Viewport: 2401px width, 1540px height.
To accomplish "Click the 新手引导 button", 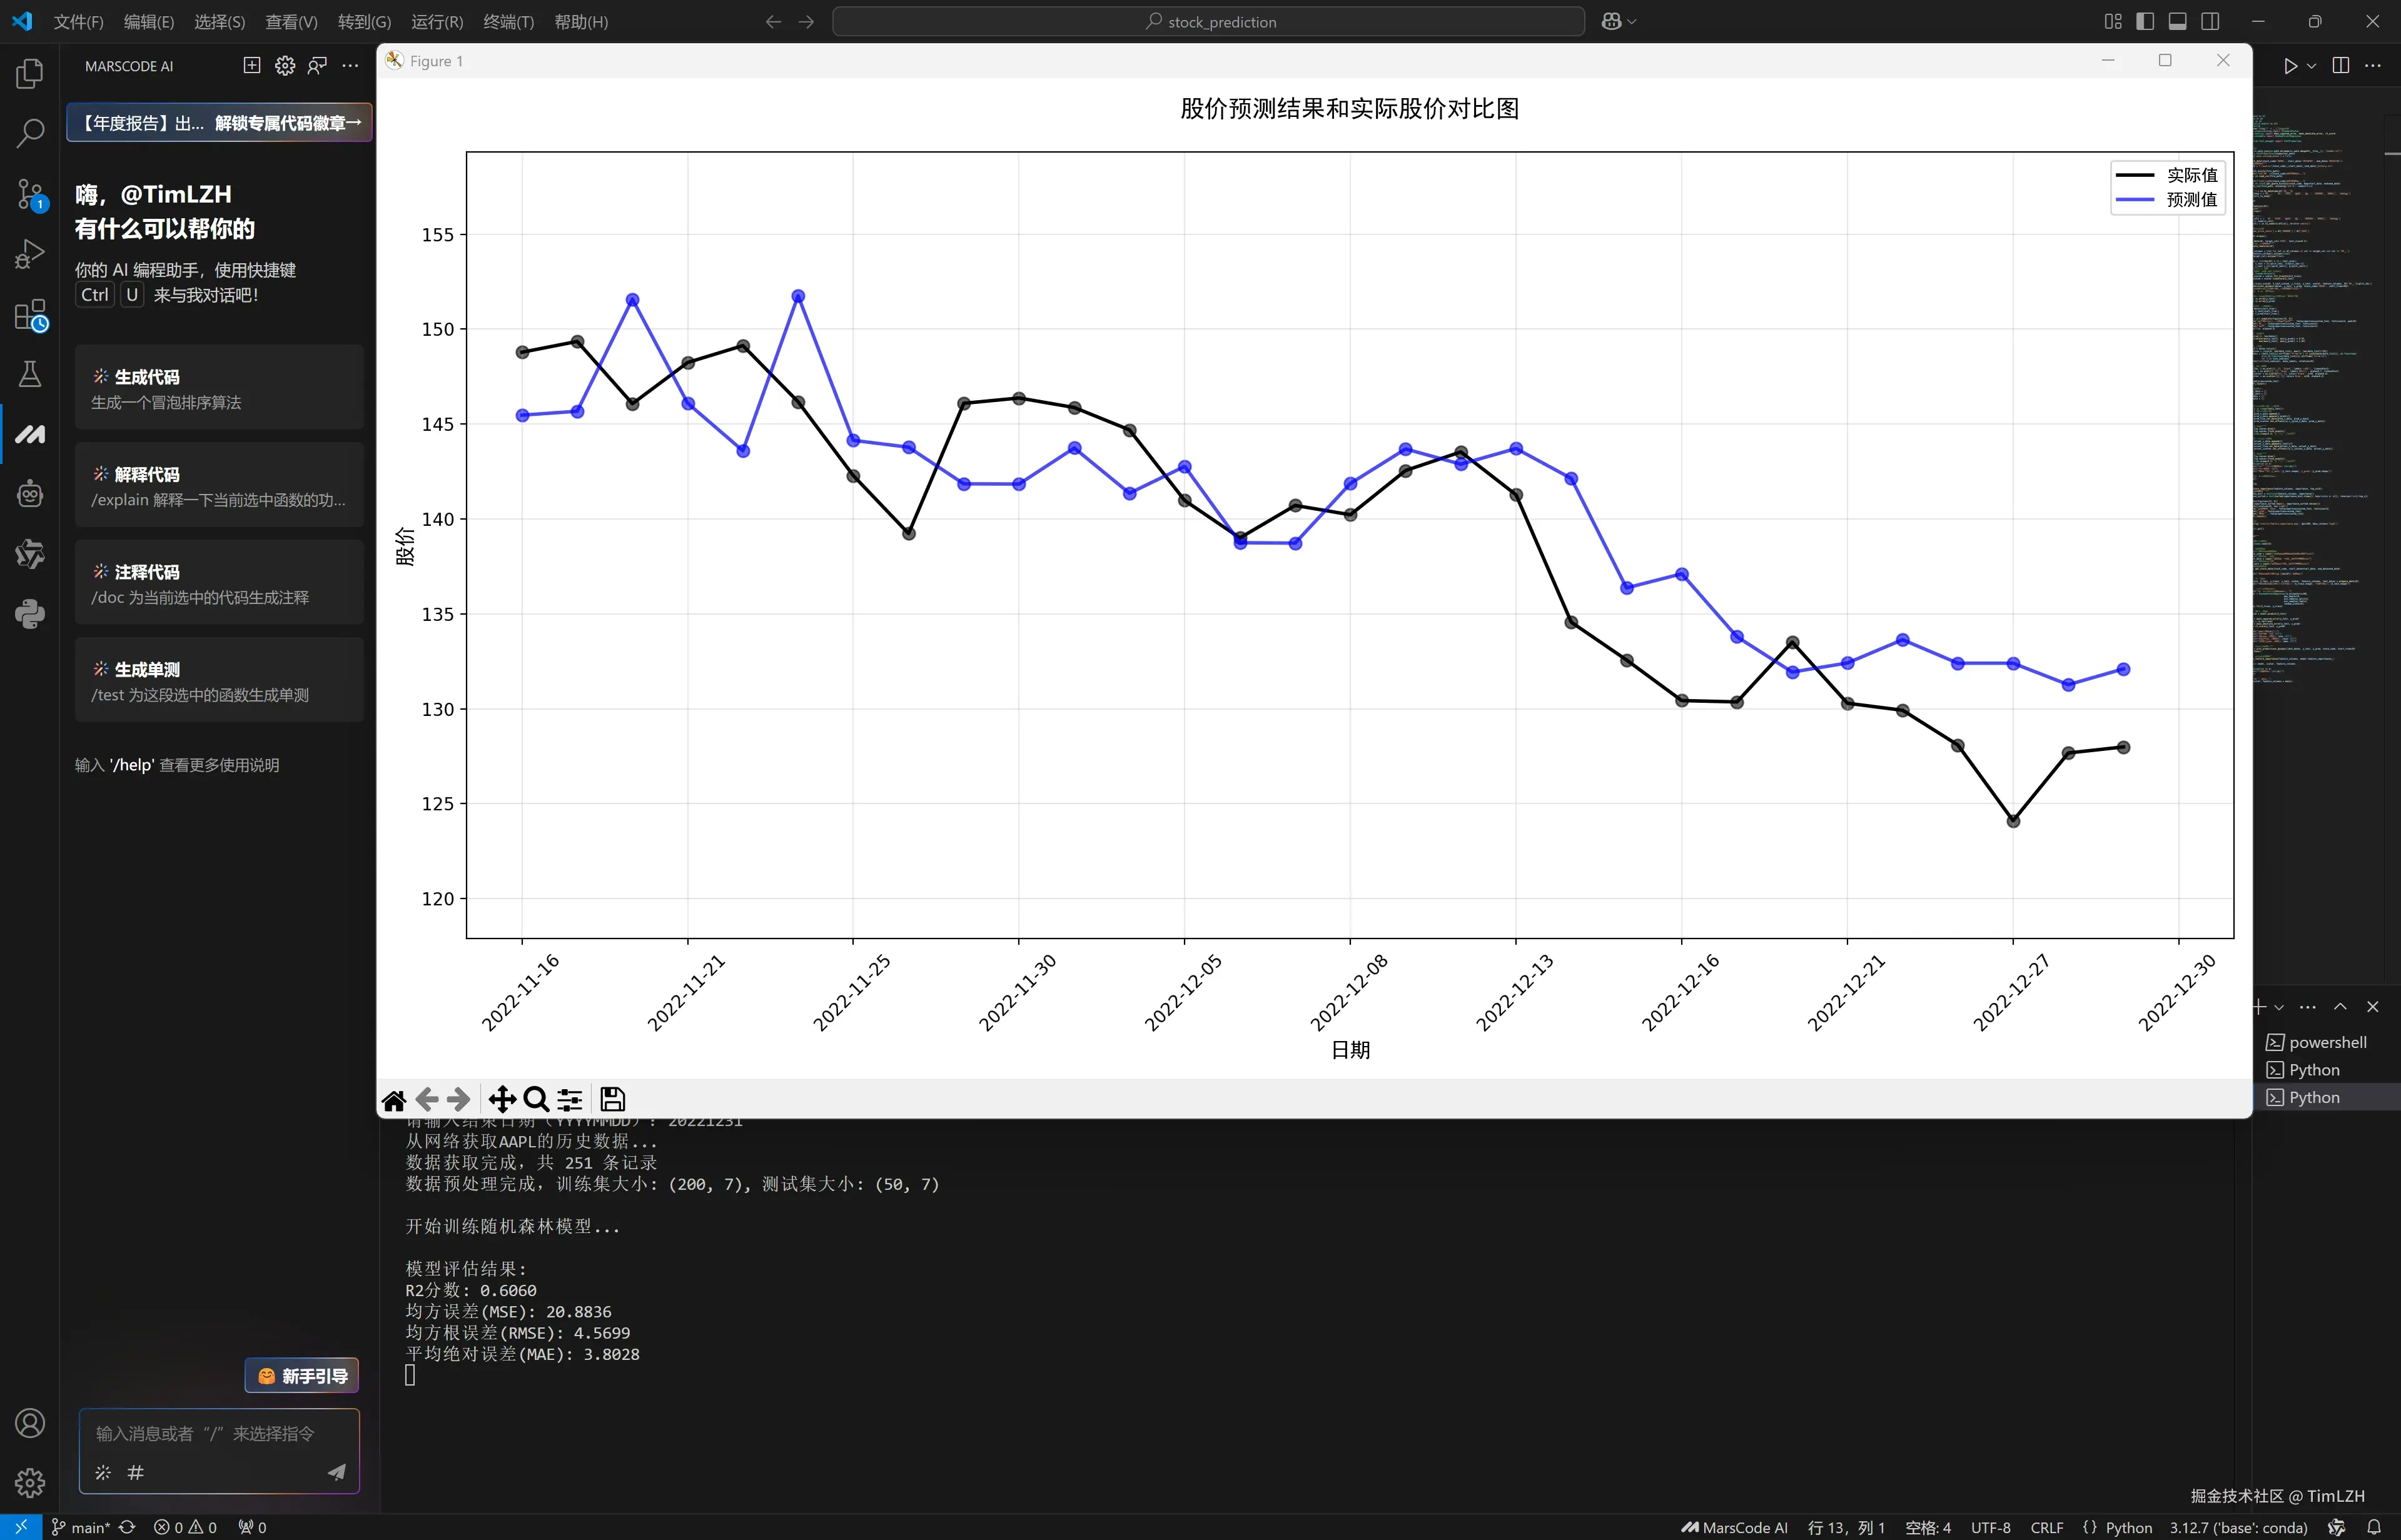I will [x=301, y=1375].
